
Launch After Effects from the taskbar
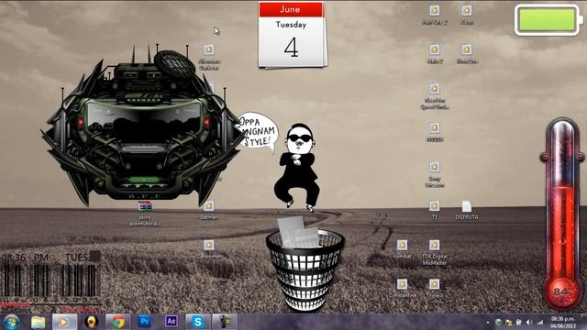tap(172, 322)
